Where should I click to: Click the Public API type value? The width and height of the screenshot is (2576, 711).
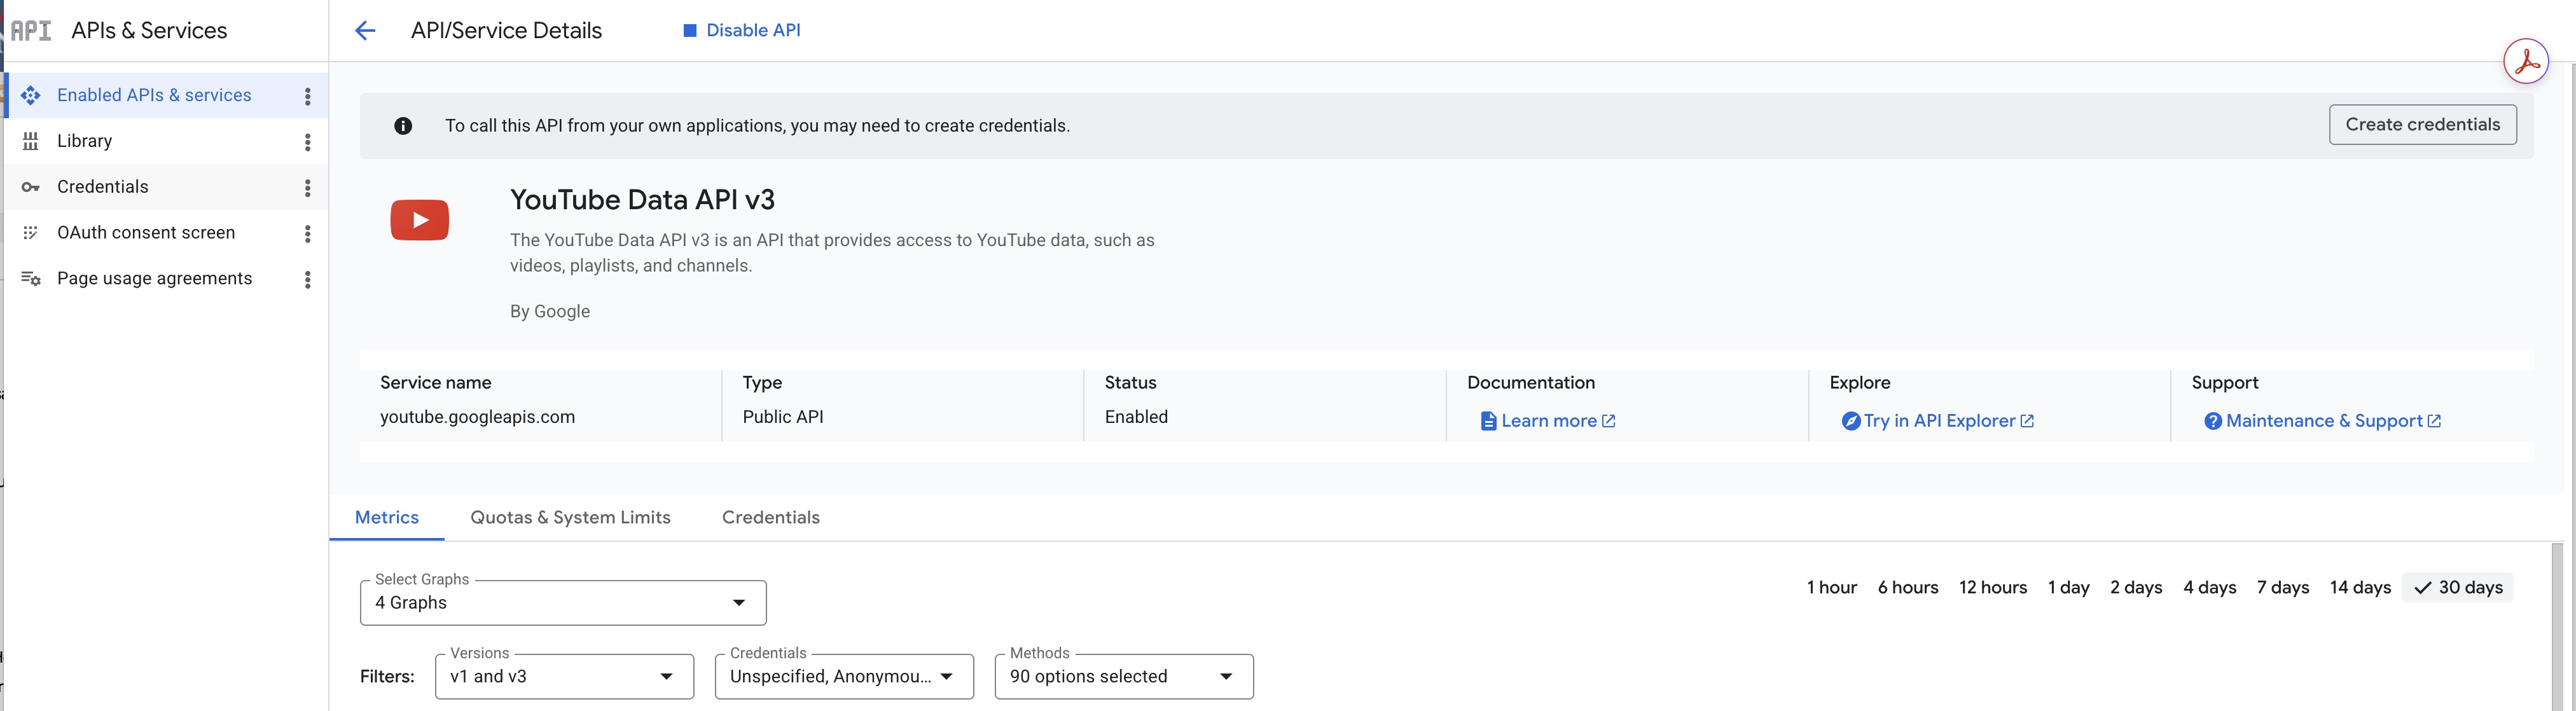click(783, 417)
